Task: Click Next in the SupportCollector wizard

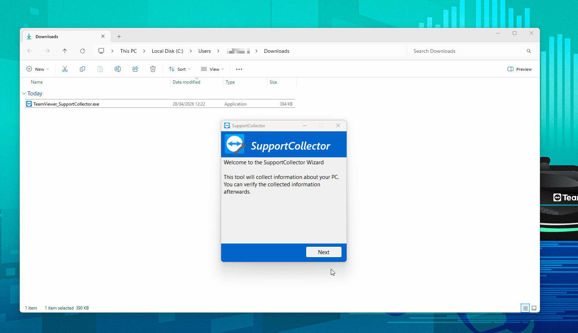Action: pos(323,252)
